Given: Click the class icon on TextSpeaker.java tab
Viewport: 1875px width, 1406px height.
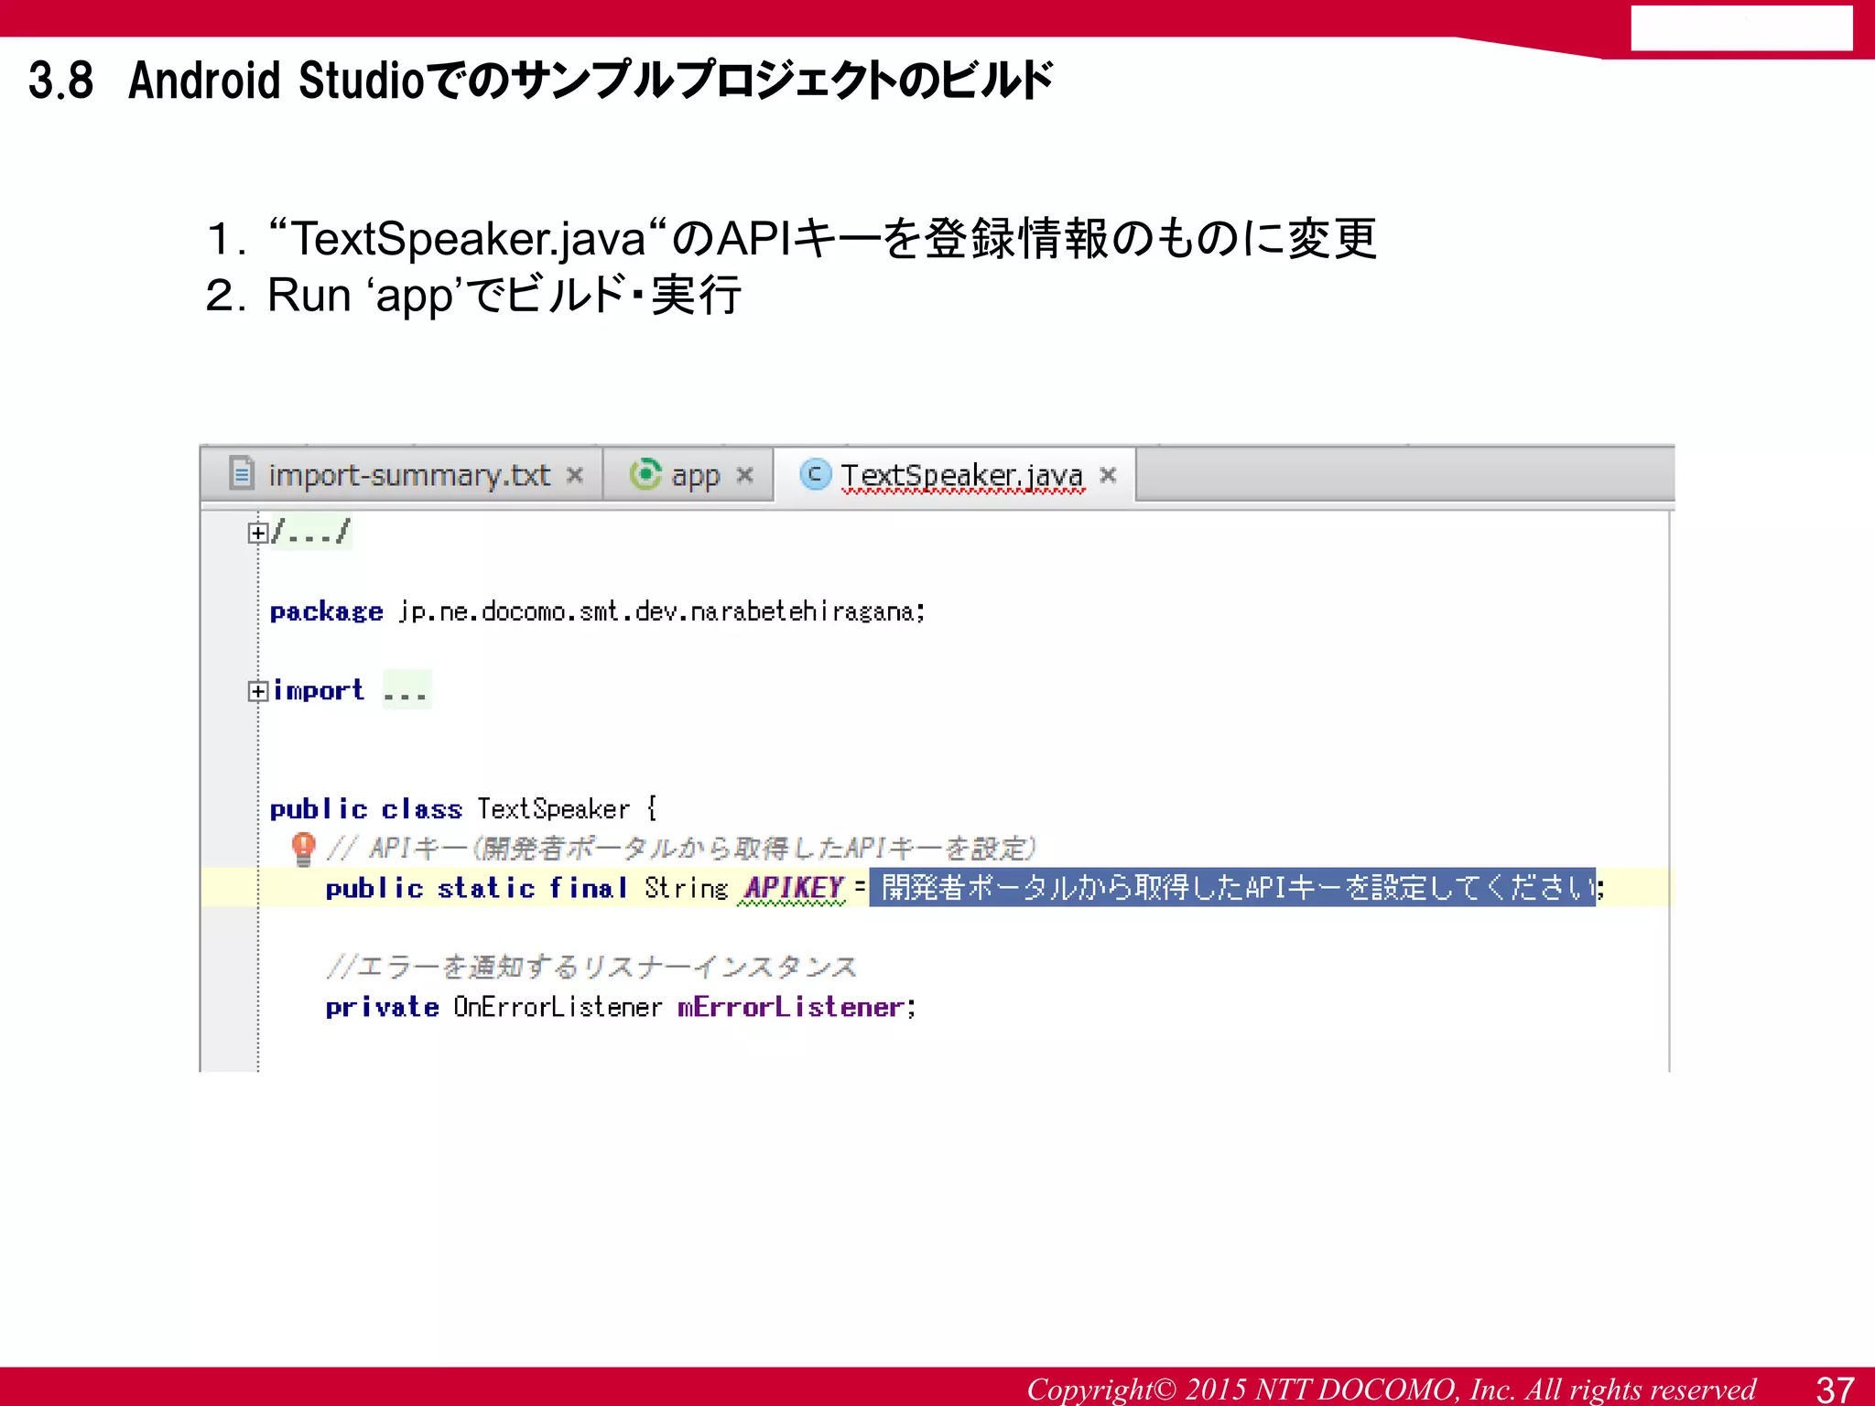Looking at the screenshot, I should 816,474.
